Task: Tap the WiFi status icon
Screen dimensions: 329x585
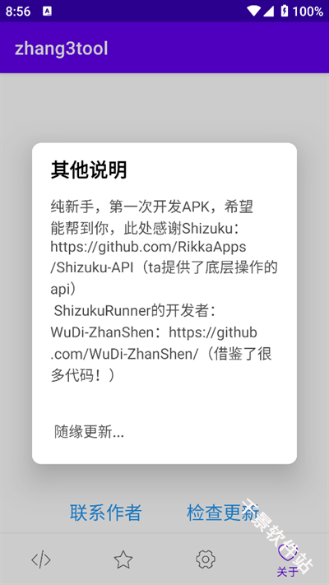Action: click(253, 12)
